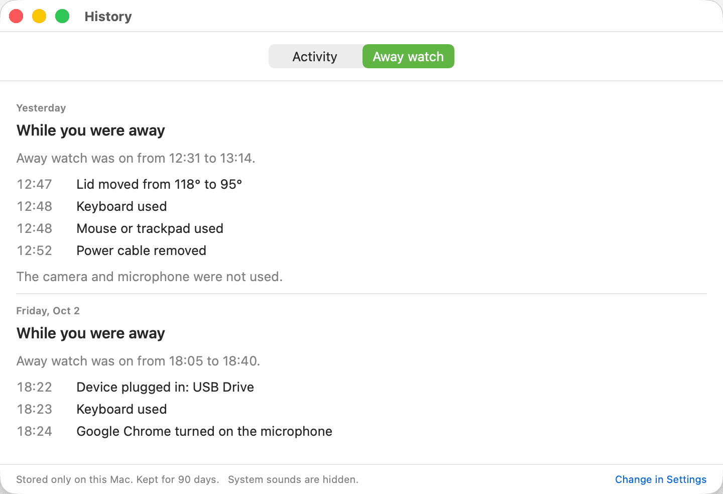The height and width of the screenshot is (494, 723).
Task: Close the History window with the red button
Action: tap(16, 16)
